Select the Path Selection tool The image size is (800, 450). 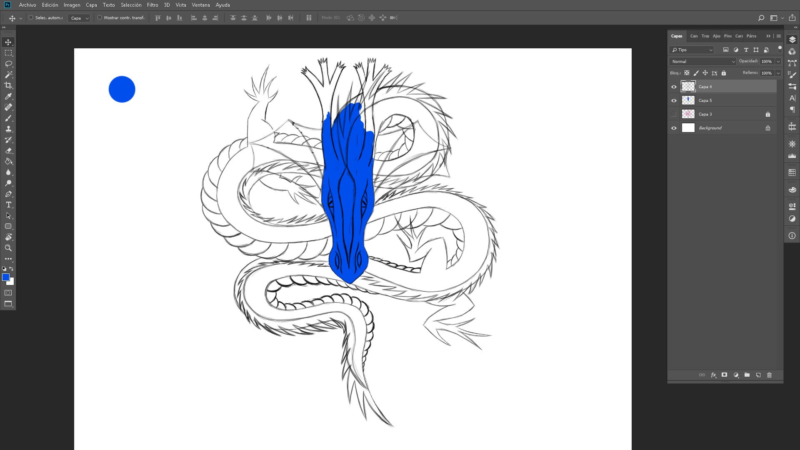coord(8,215)
